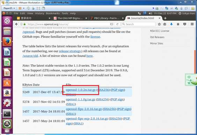Show bookmarks list icon in Firefox toolbar

click(x=165, y=24)
